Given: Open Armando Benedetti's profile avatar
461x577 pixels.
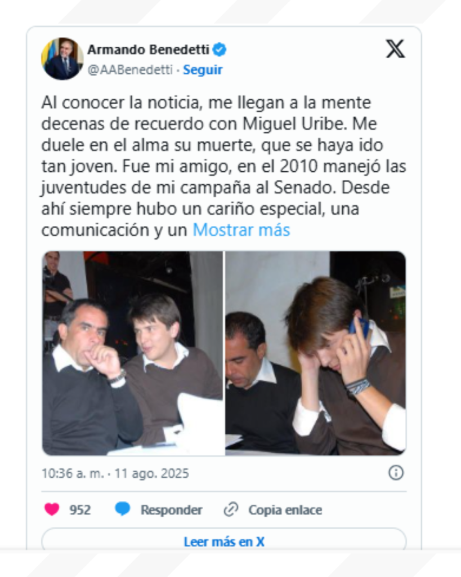Looking at the screenshot, I should tap(62, 59).
